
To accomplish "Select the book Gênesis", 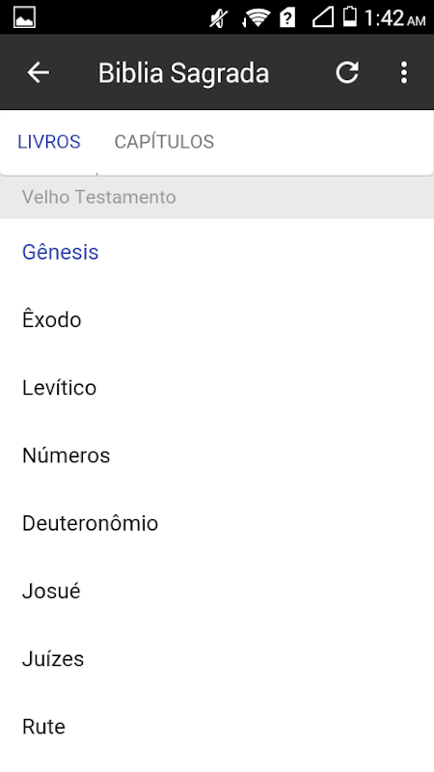I will (217, 252).
